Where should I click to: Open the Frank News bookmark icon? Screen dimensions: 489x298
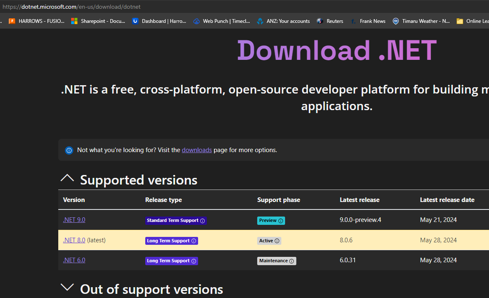(353, 21)
